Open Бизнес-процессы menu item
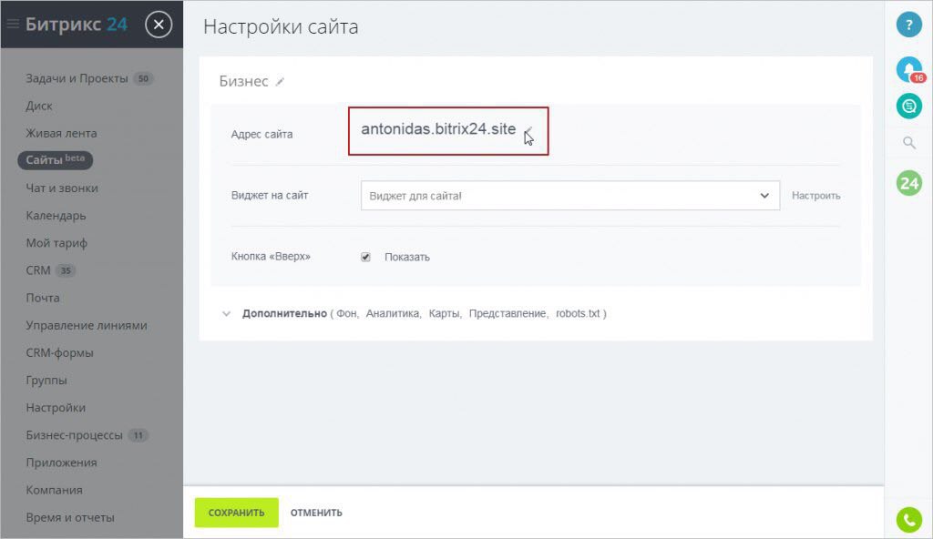This screenshot has width=933, height=539. 74,435
